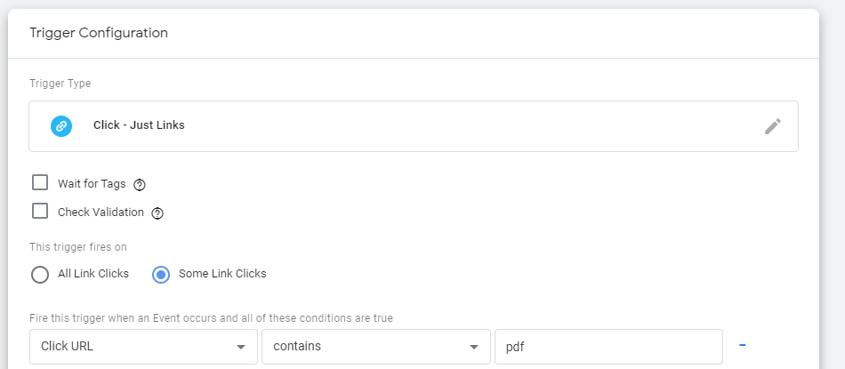845x369 pixels.
Task: Remove the condition row with minus icon
Action: [x=742, y=345]
